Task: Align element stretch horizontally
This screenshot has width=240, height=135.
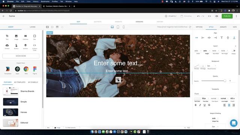Action: [x=196, y=37]
